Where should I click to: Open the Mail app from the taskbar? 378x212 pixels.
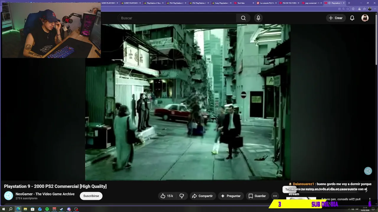pyautogui.click(x=40, y=209)
